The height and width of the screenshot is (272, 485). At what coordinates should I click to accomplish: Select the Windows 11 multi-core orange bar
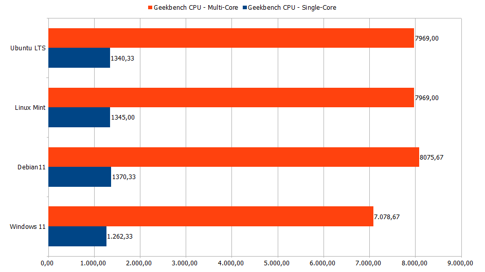211,217
